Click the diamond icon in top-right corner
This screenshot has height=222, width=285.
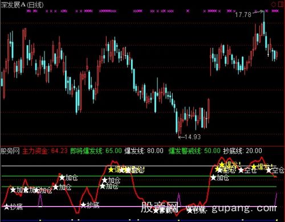click(274, 5)
